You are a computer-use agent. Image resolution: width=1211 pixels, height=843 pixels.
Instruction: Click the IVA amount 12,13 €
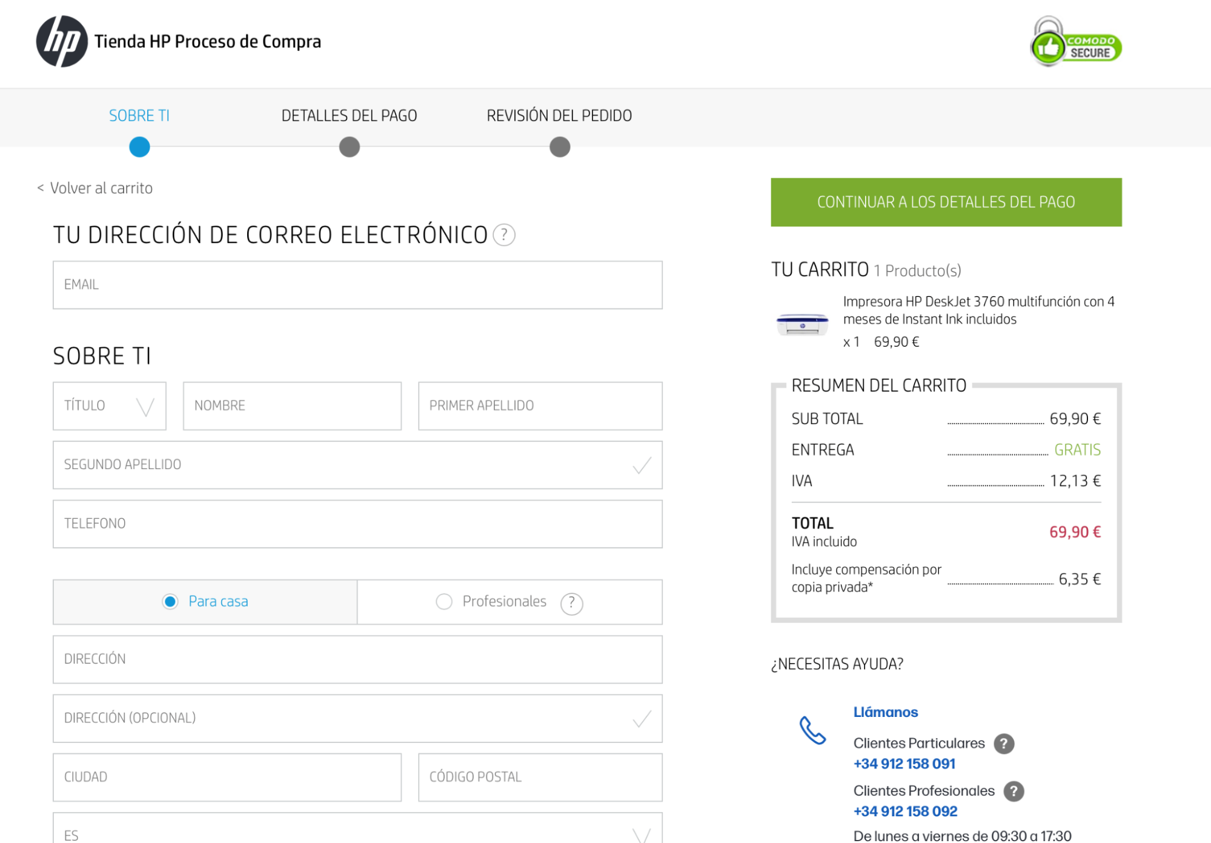pyautogui.click(x=1075, y=481)
